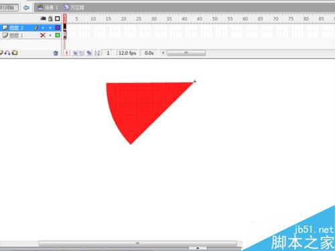Image resolution: width=335 pixels, height=251 pixels.
Task: Select the keyframe on 图层 1 frame 1
Action: (x=65, y=35)
